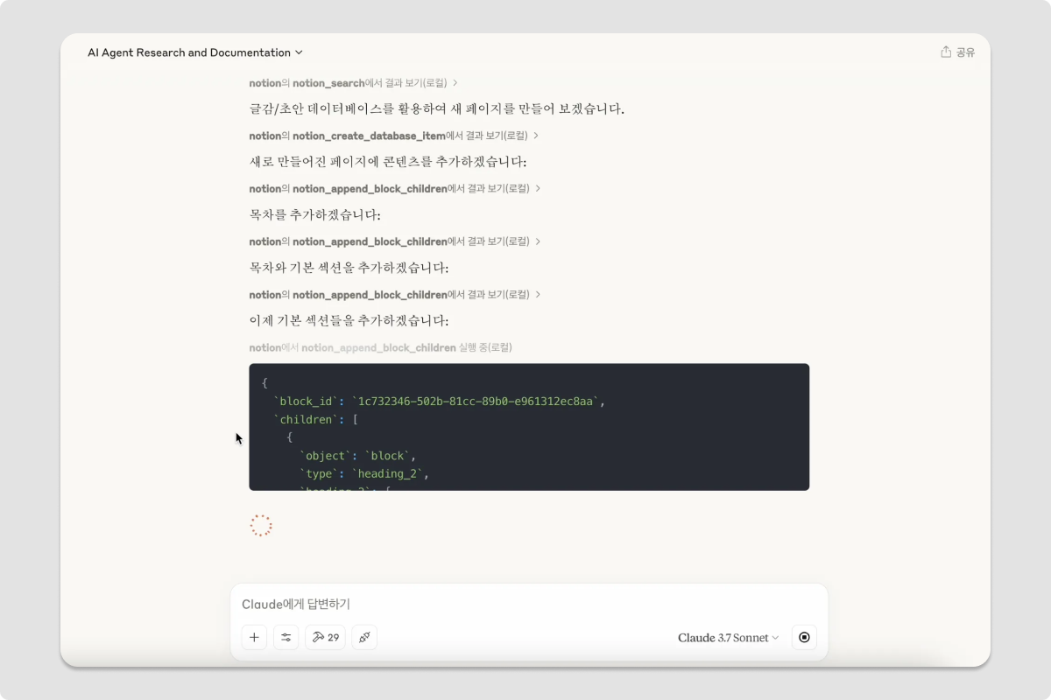
Task: Expand the notion_create_database_item result chevron
Action: [536, 136]
